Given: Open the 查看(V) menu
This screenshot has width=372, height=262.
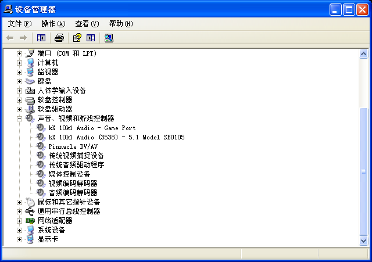Looking at the screenshot, I should tap(87, 24).
